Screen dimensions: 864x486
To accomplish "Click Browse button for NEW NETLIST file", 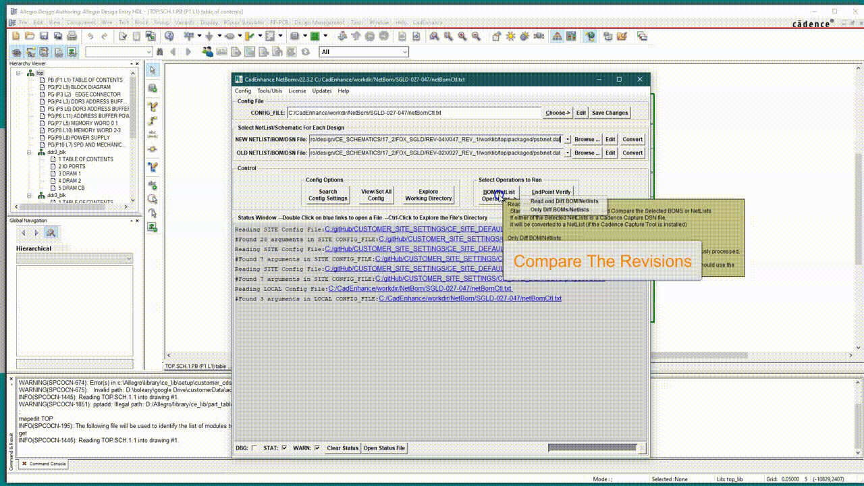I will coord(587,139).
